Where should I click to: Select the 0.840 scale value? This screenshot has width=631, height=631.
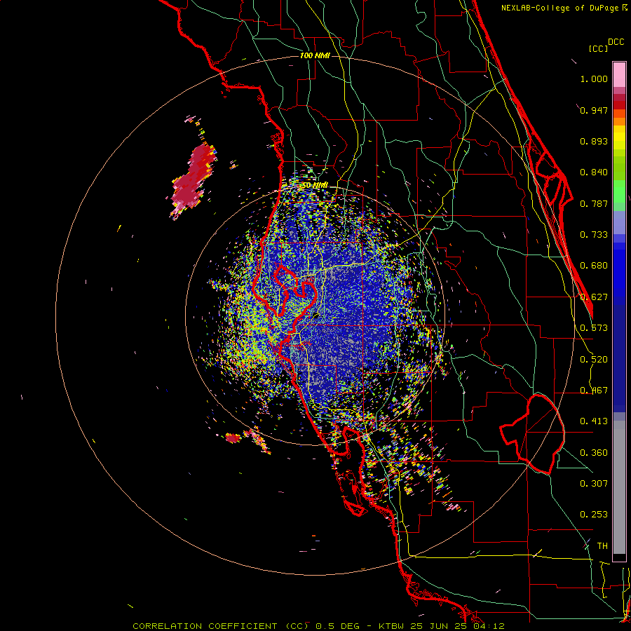tap(594, 172)
